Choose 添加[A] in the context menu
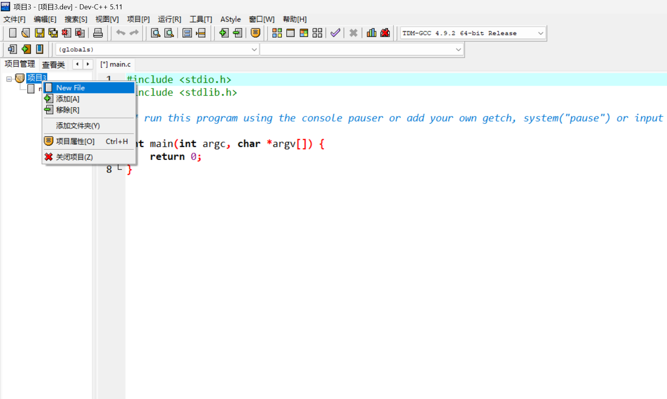This screenshot has width=667, height=399. click(x=89, y=99)
